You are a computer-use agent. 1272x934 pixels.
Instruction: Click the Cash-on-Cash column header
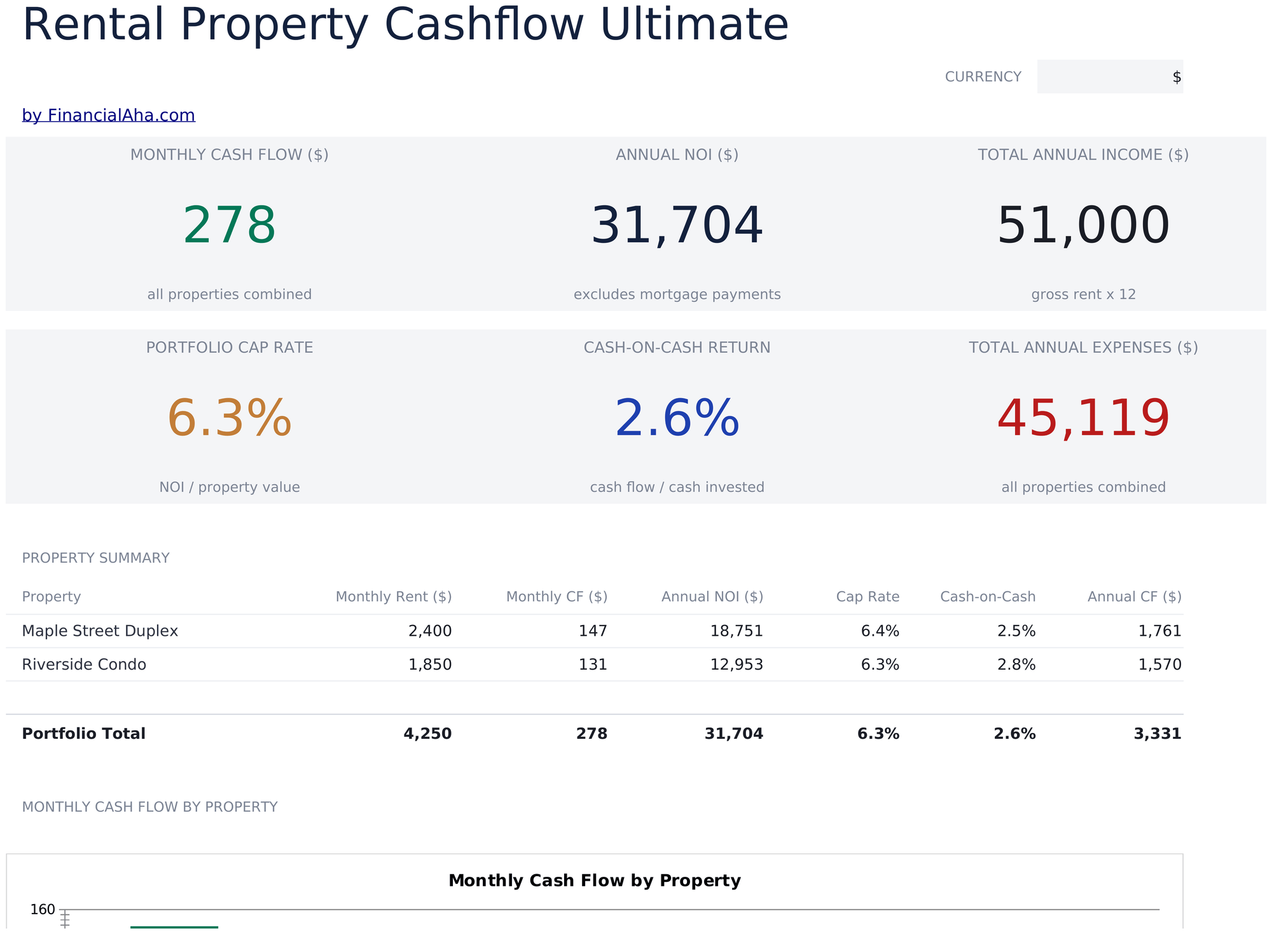pos(988,597)
